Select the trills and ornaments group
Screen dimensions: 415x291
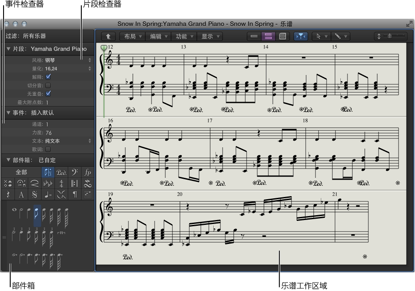pyautogui.click(x=88, y=184)
